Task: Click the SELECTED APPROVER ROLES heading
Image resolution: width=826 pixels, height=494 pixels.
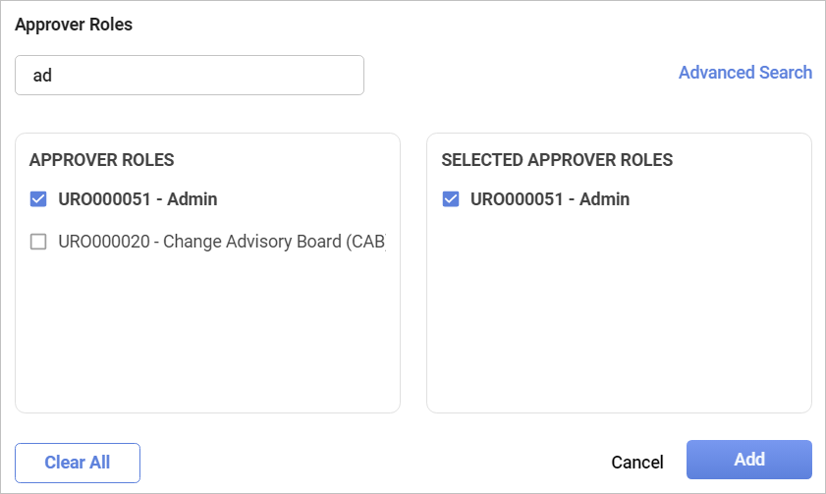Action: pos(557,160)
